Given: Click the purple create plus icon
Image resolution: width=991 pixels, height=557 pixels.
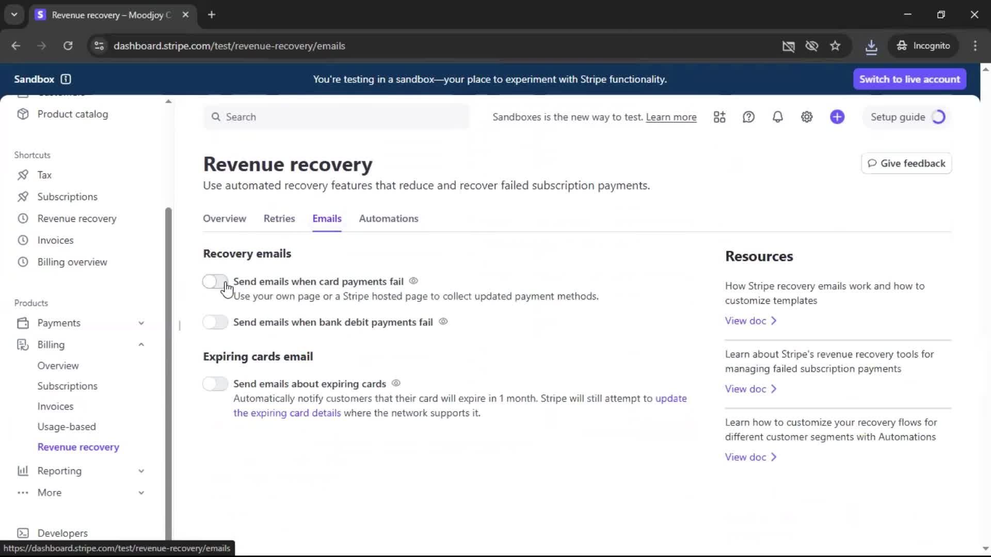Looking at the screenshot, I should [x=837, y=117].
